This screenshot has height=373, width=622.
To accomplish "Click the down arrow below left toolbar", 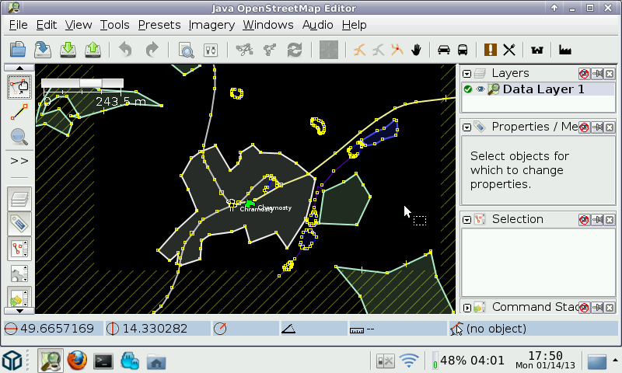I will click(x=19, y=311).
